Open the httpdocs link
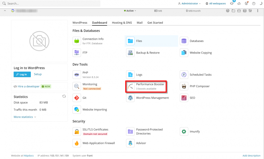264x159 pixels. pyautogui.click(x=29, y=156)
